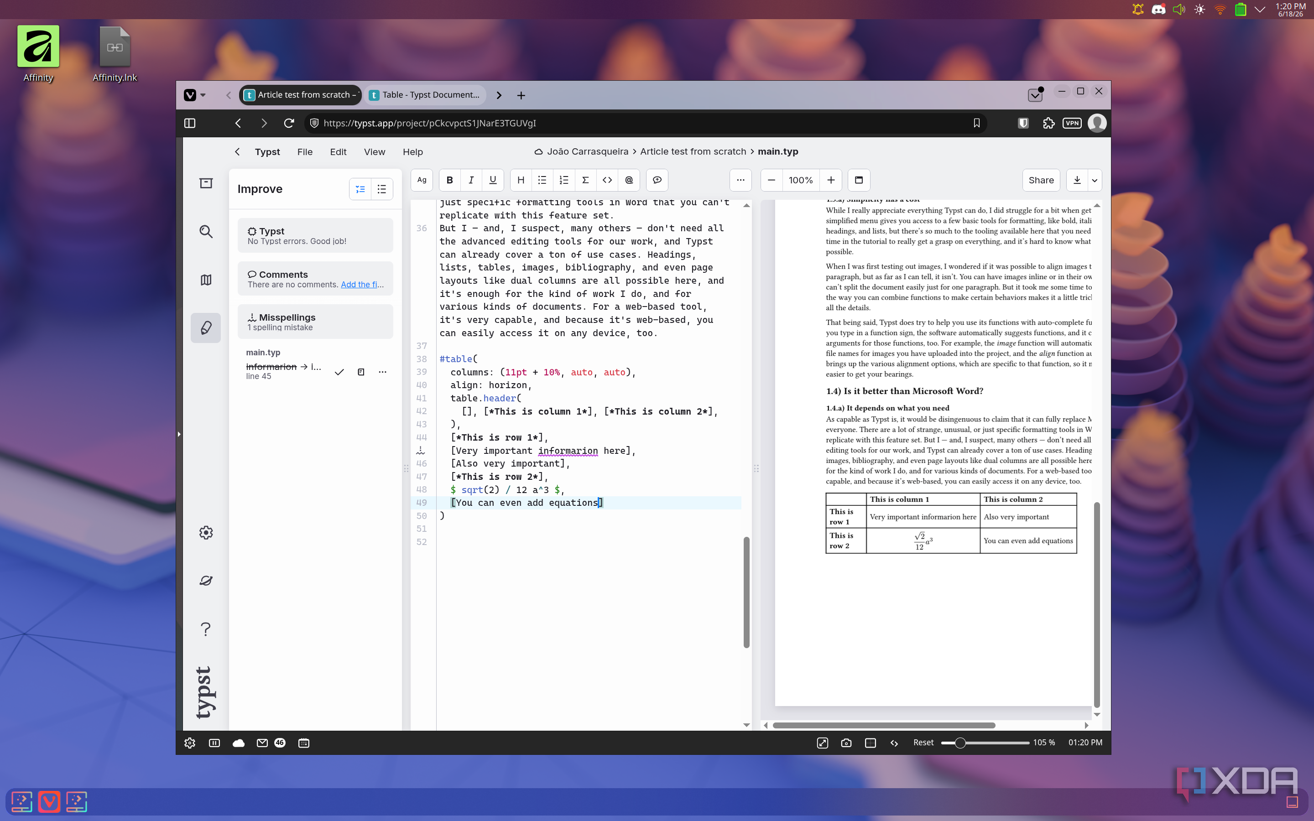Toggle tab tiling in browser status bar
The image size is (1314, 821).
point(871,743)
